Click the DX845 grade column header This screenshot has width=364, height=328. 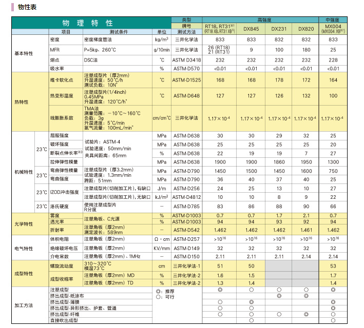click(251, 28)
